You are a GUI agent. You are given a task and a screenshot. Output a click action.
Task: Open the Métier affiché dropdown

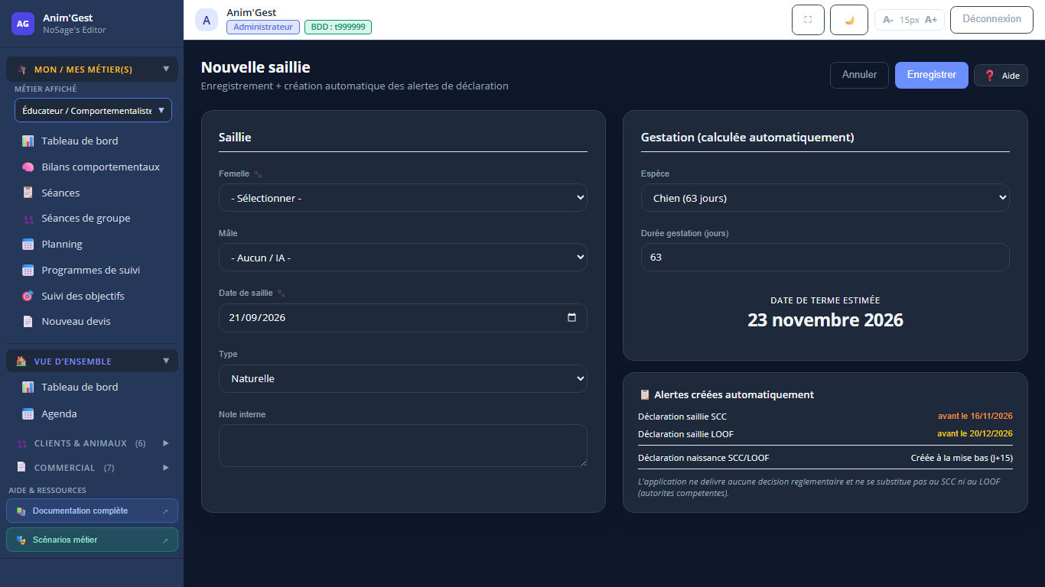[x=93, y=110]
